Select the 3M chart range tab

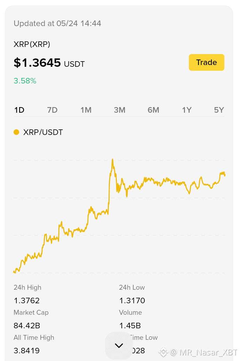(x=120, y=110)
